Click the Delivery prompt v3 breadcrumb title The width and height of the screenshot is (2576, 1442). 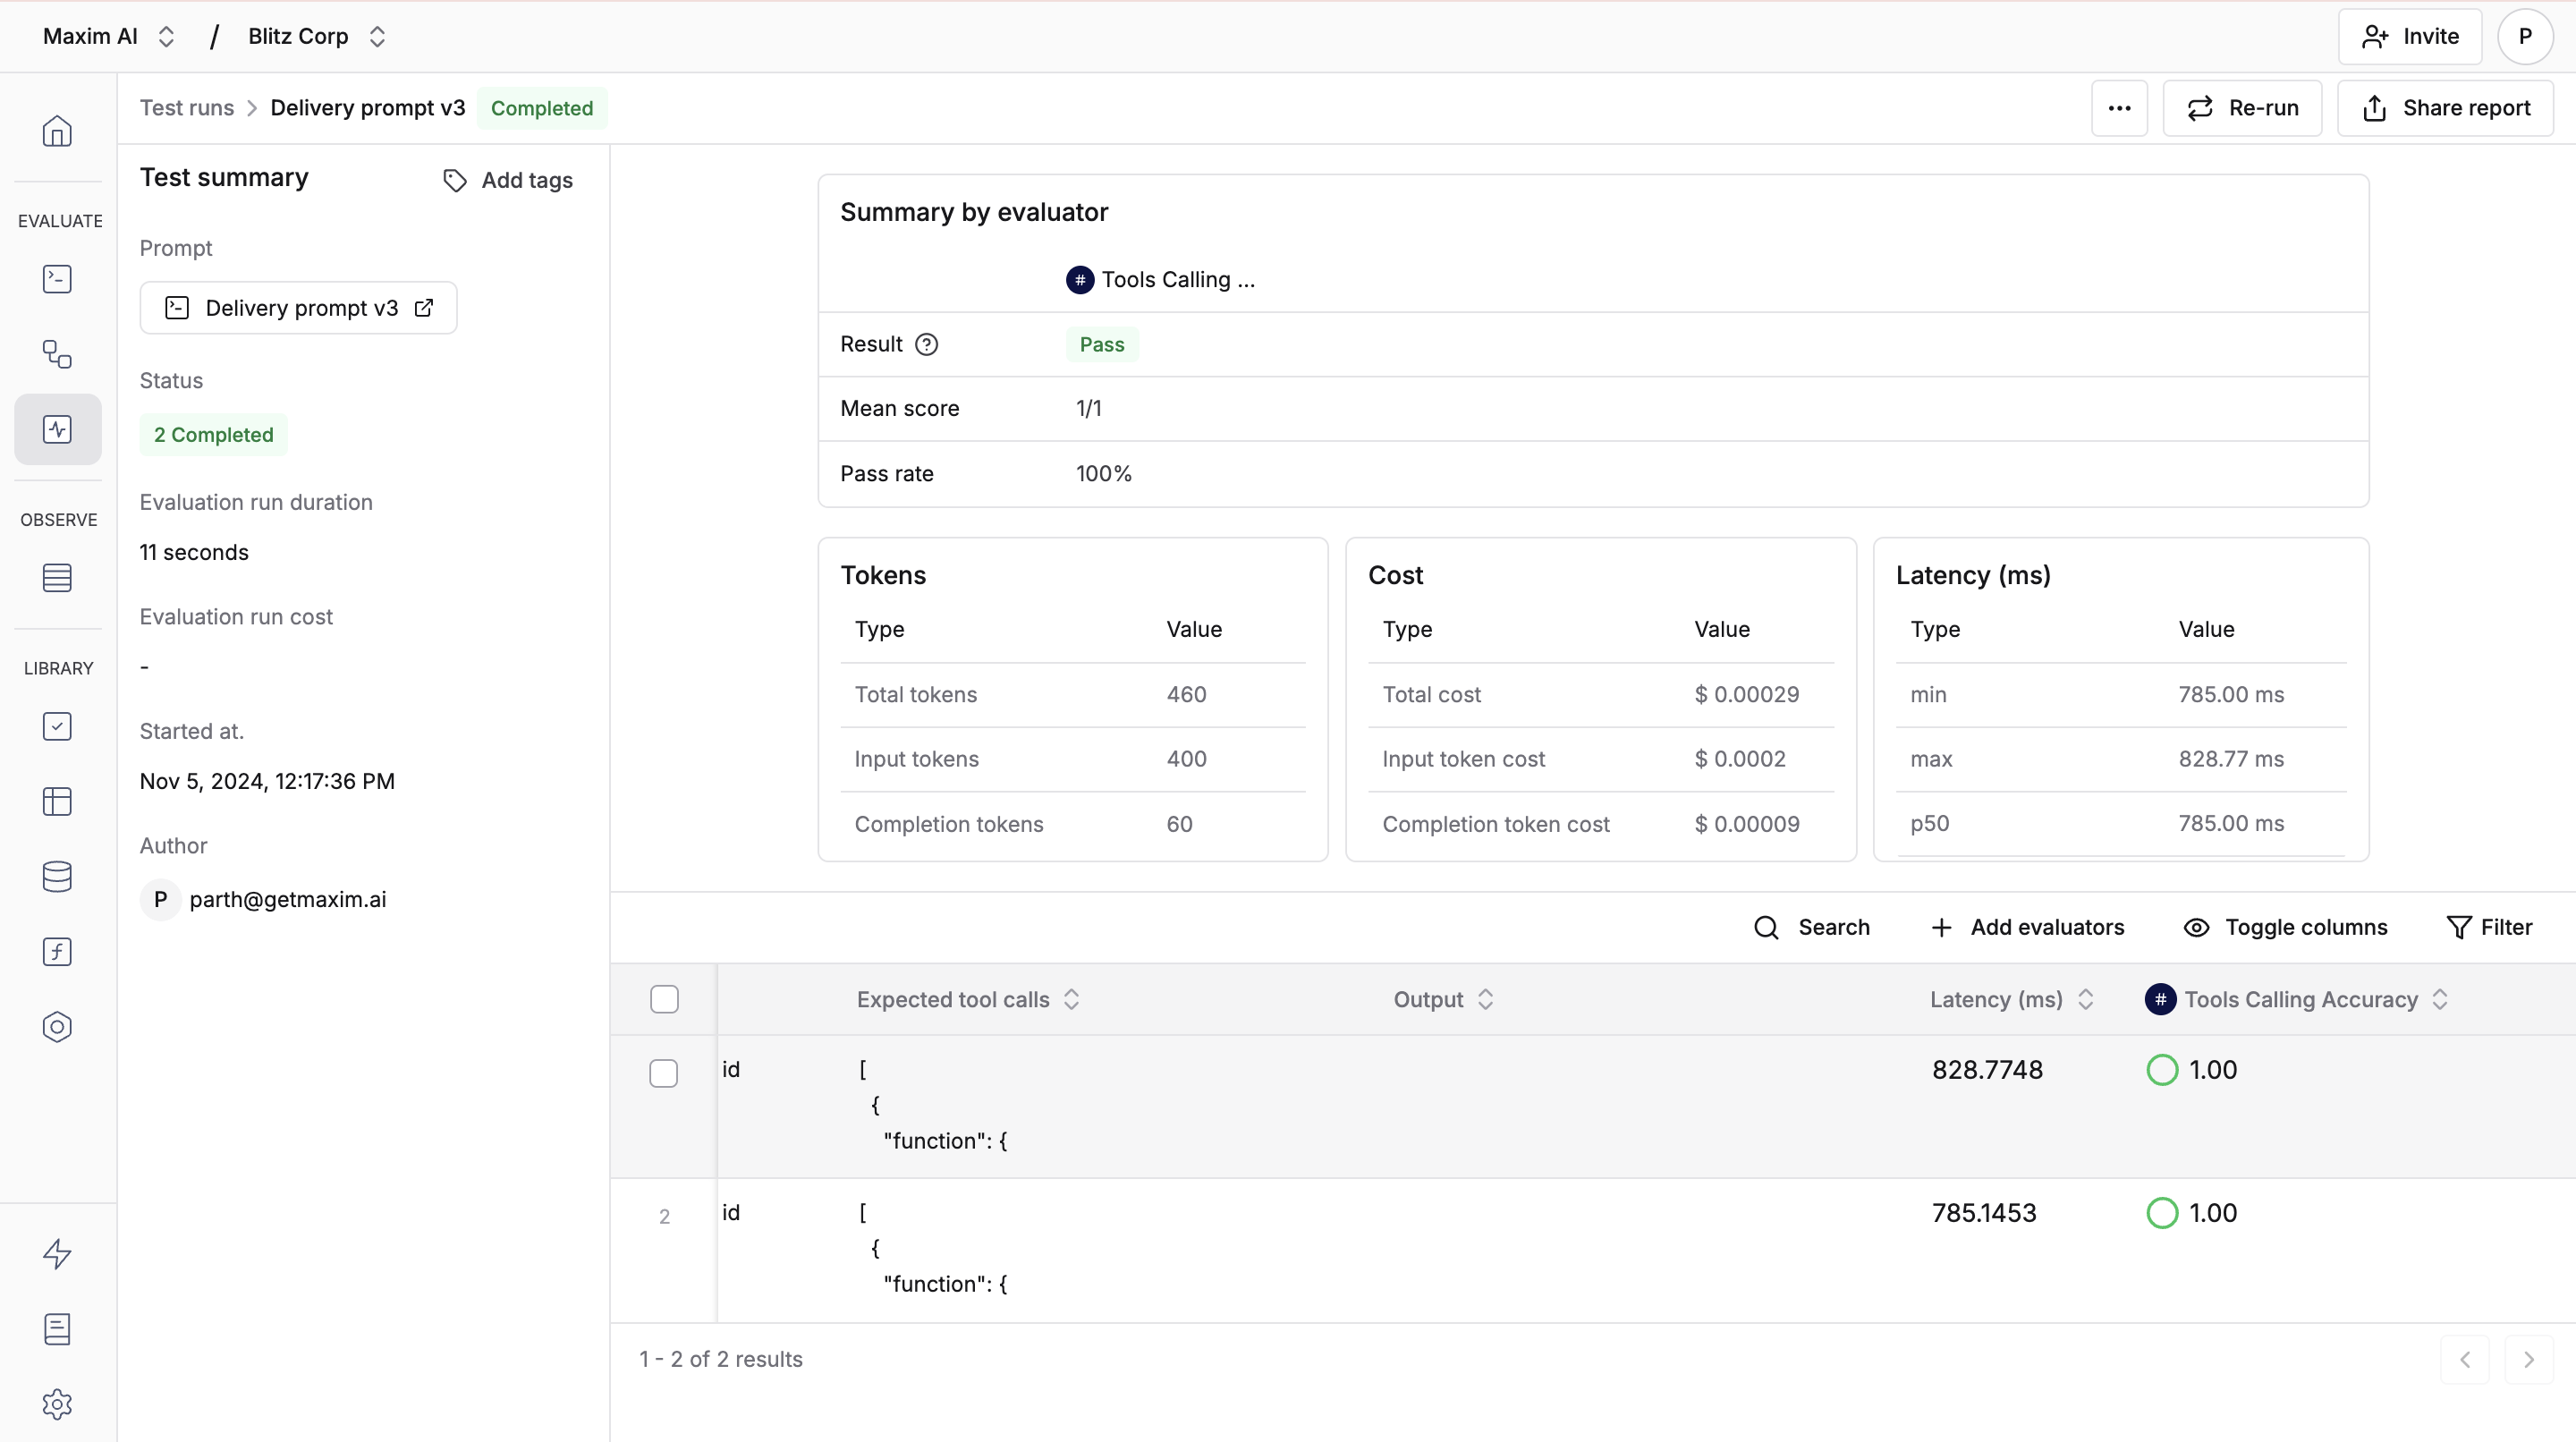coord(368,108)
